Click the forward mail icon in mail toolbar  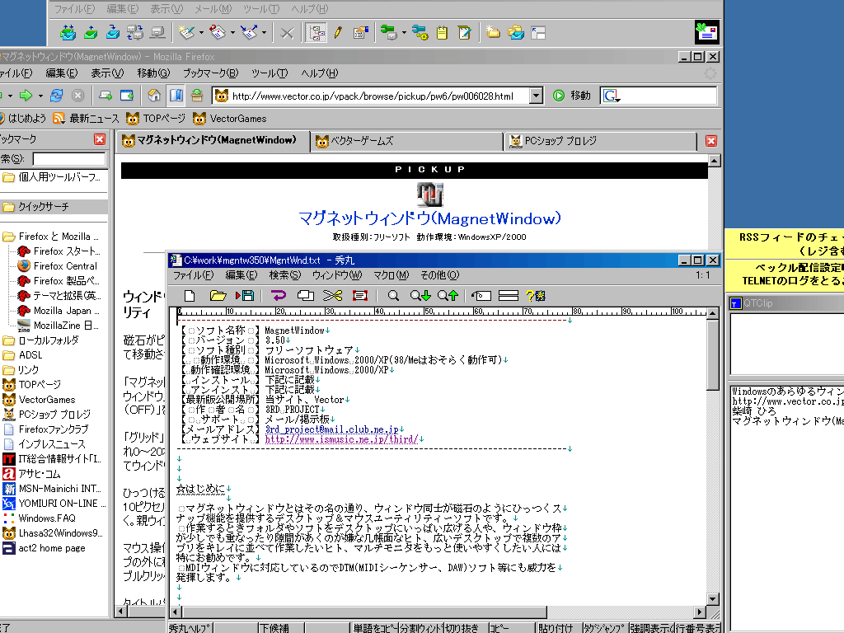coord(249,33)
